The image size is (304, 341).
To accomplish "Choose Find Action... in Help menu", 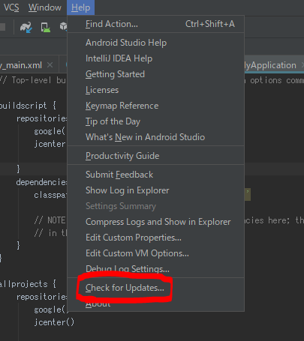I will [x=155, y=24].
